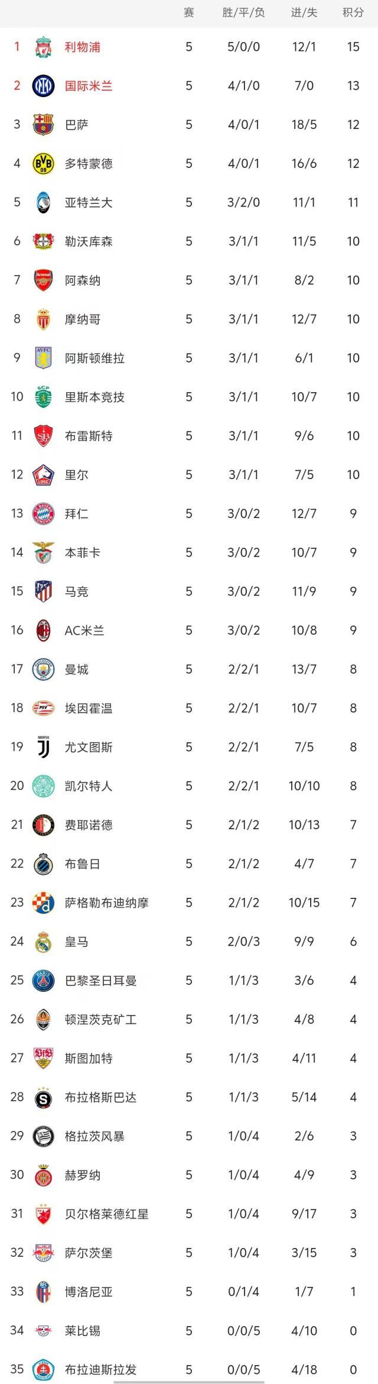Open the 利物浦 team name link
Screen dimensions: 378x1384
(82, 47)
